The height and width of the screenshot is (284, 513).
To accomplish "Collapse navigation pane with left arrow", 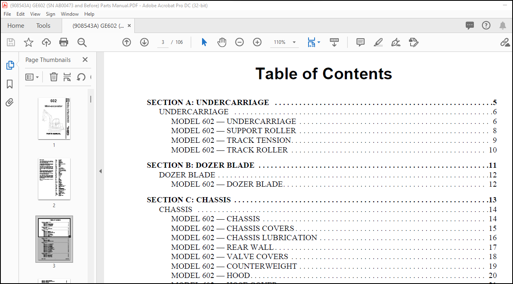I will pyautogui.click(x=100, y=171).
